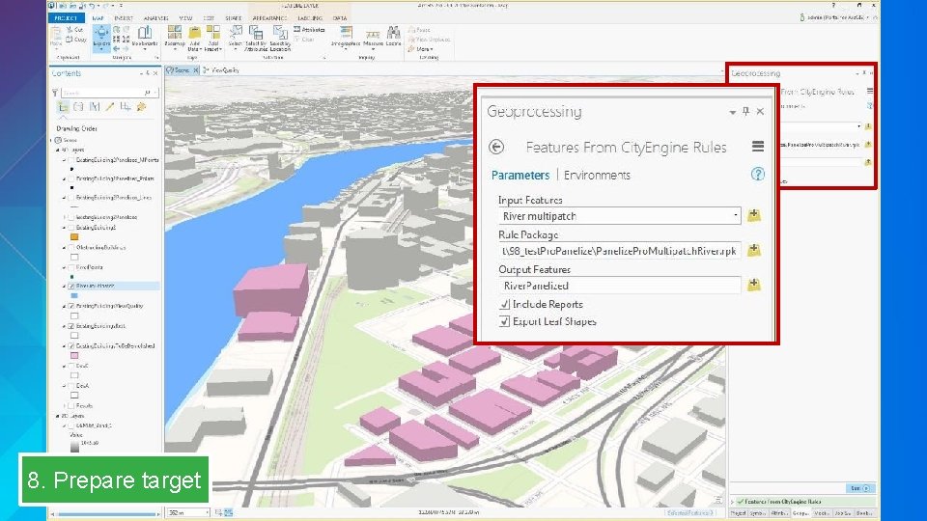This screenshot has height=521, width=927.
Task: Switch Contents to List By Drawing Order
Action: (63, 107)
